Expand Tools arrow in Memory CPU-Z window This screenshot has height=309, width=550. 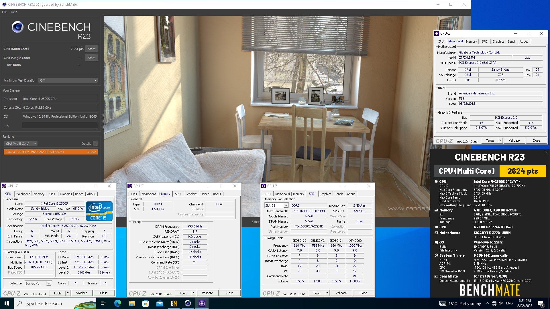click(x=193, y=293)
